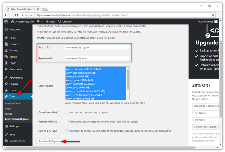Open Comments in sidebar
Screen dimensions: 225x152
18,69
